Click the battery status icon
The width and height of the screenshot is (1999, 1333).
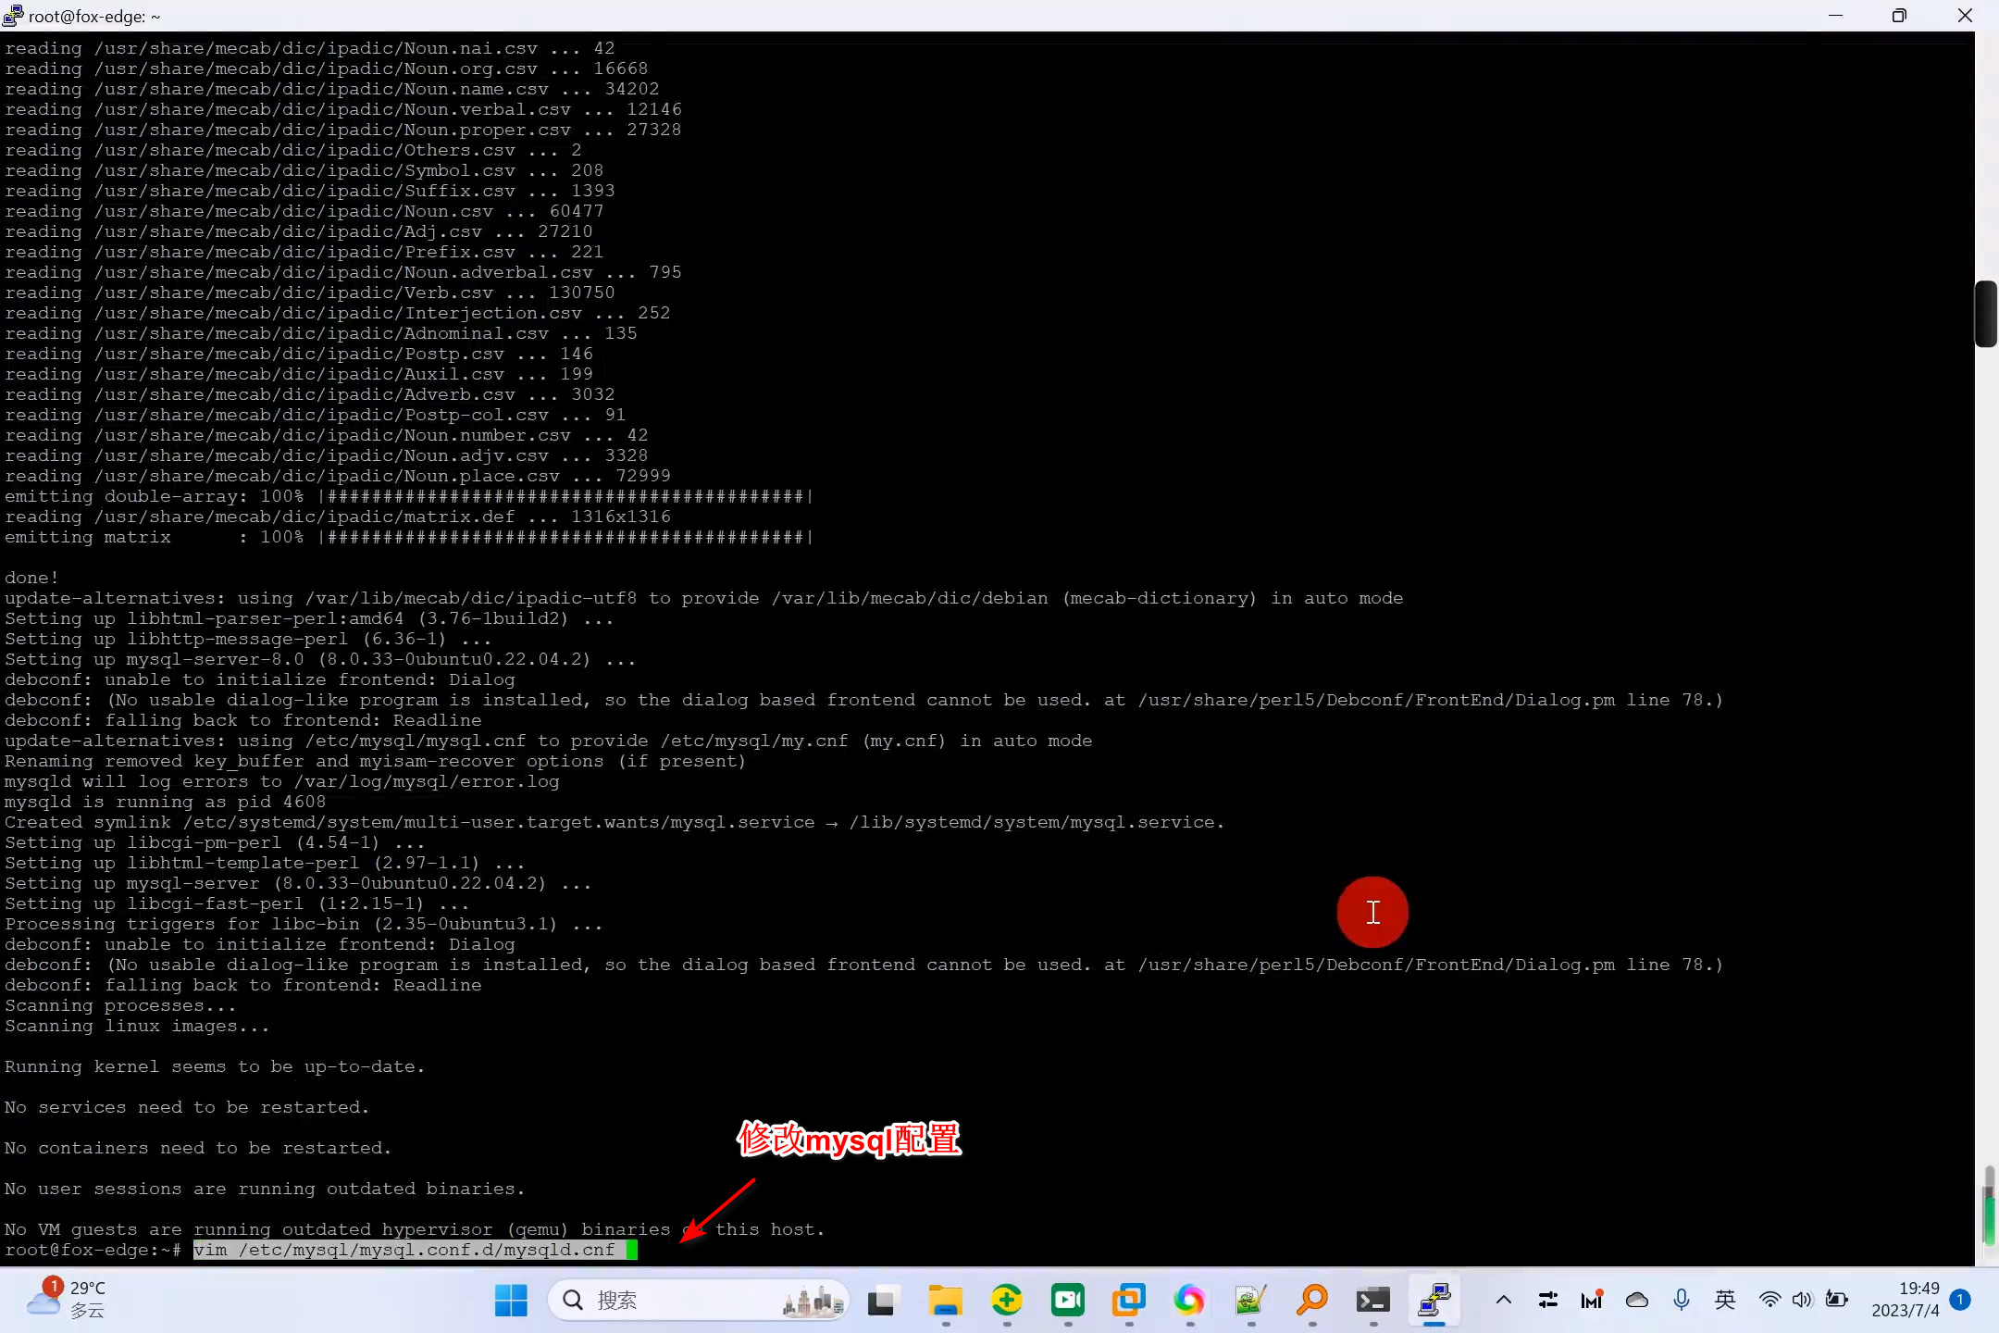pyautogui.click(x=1836, y=1300)
